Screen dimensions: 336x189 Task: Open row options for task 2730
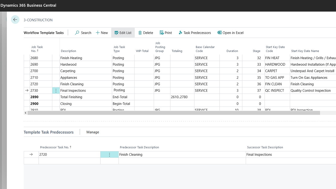(56, 91)
